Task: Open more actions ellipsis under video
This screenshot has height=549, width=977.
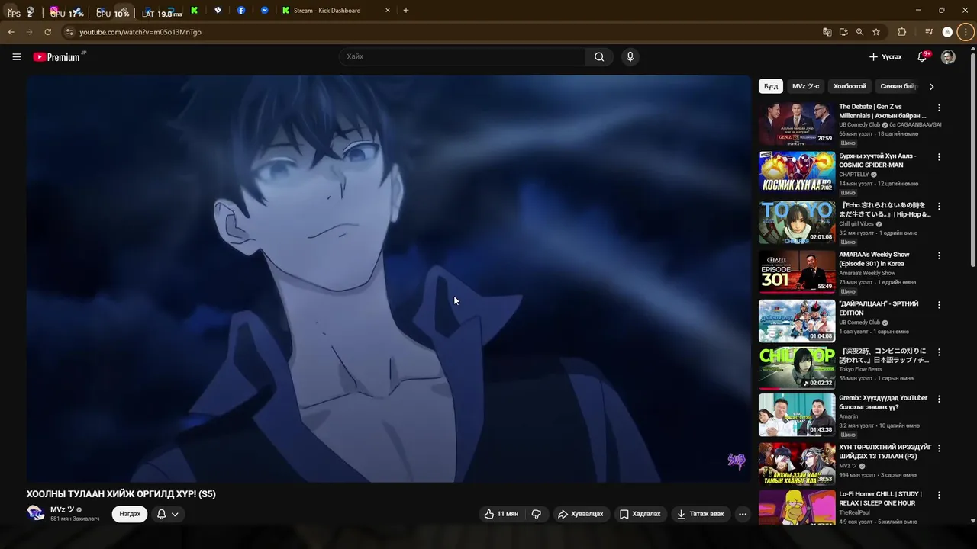Action: pyautogui.click(x=742, y=514)
